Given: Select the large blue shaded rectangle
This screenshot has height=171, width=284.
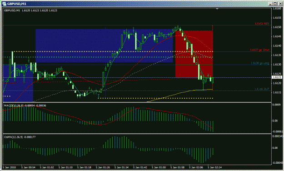Looking at the screenshot, I should click(104, 45).
